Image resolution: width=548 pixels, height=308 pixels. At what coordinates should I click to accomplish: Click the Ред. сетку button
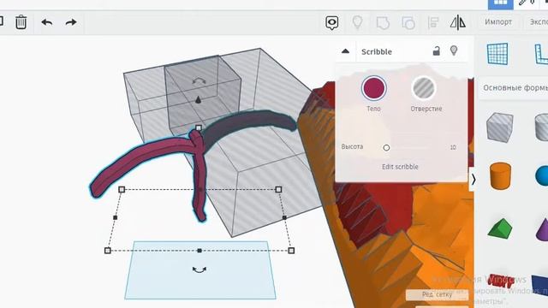[x=437, y=294]
